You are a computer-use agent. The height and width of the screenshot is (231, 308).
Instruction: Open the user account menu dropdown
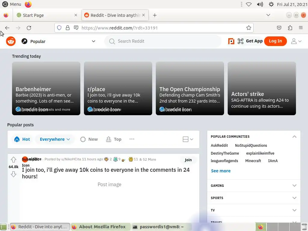pos(296,41)
